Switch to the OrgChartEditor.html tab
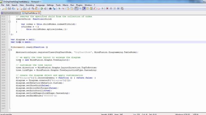The width and height of the screenshot is (206, 115). [x=11, y=13]
